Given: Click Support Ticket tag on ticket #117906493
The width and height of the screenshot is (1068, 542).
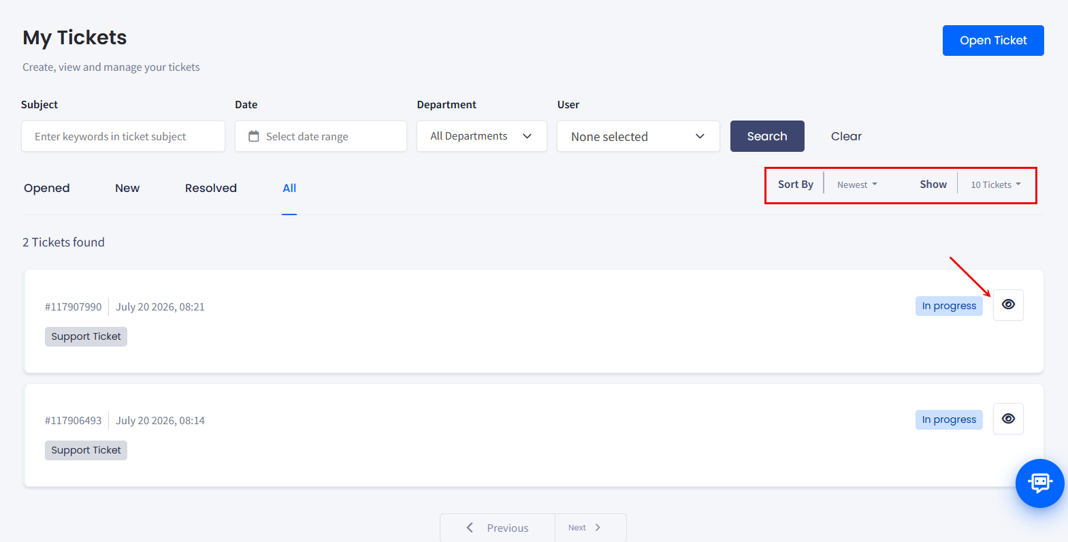Looking at the screenshot, I should point(86,450).
